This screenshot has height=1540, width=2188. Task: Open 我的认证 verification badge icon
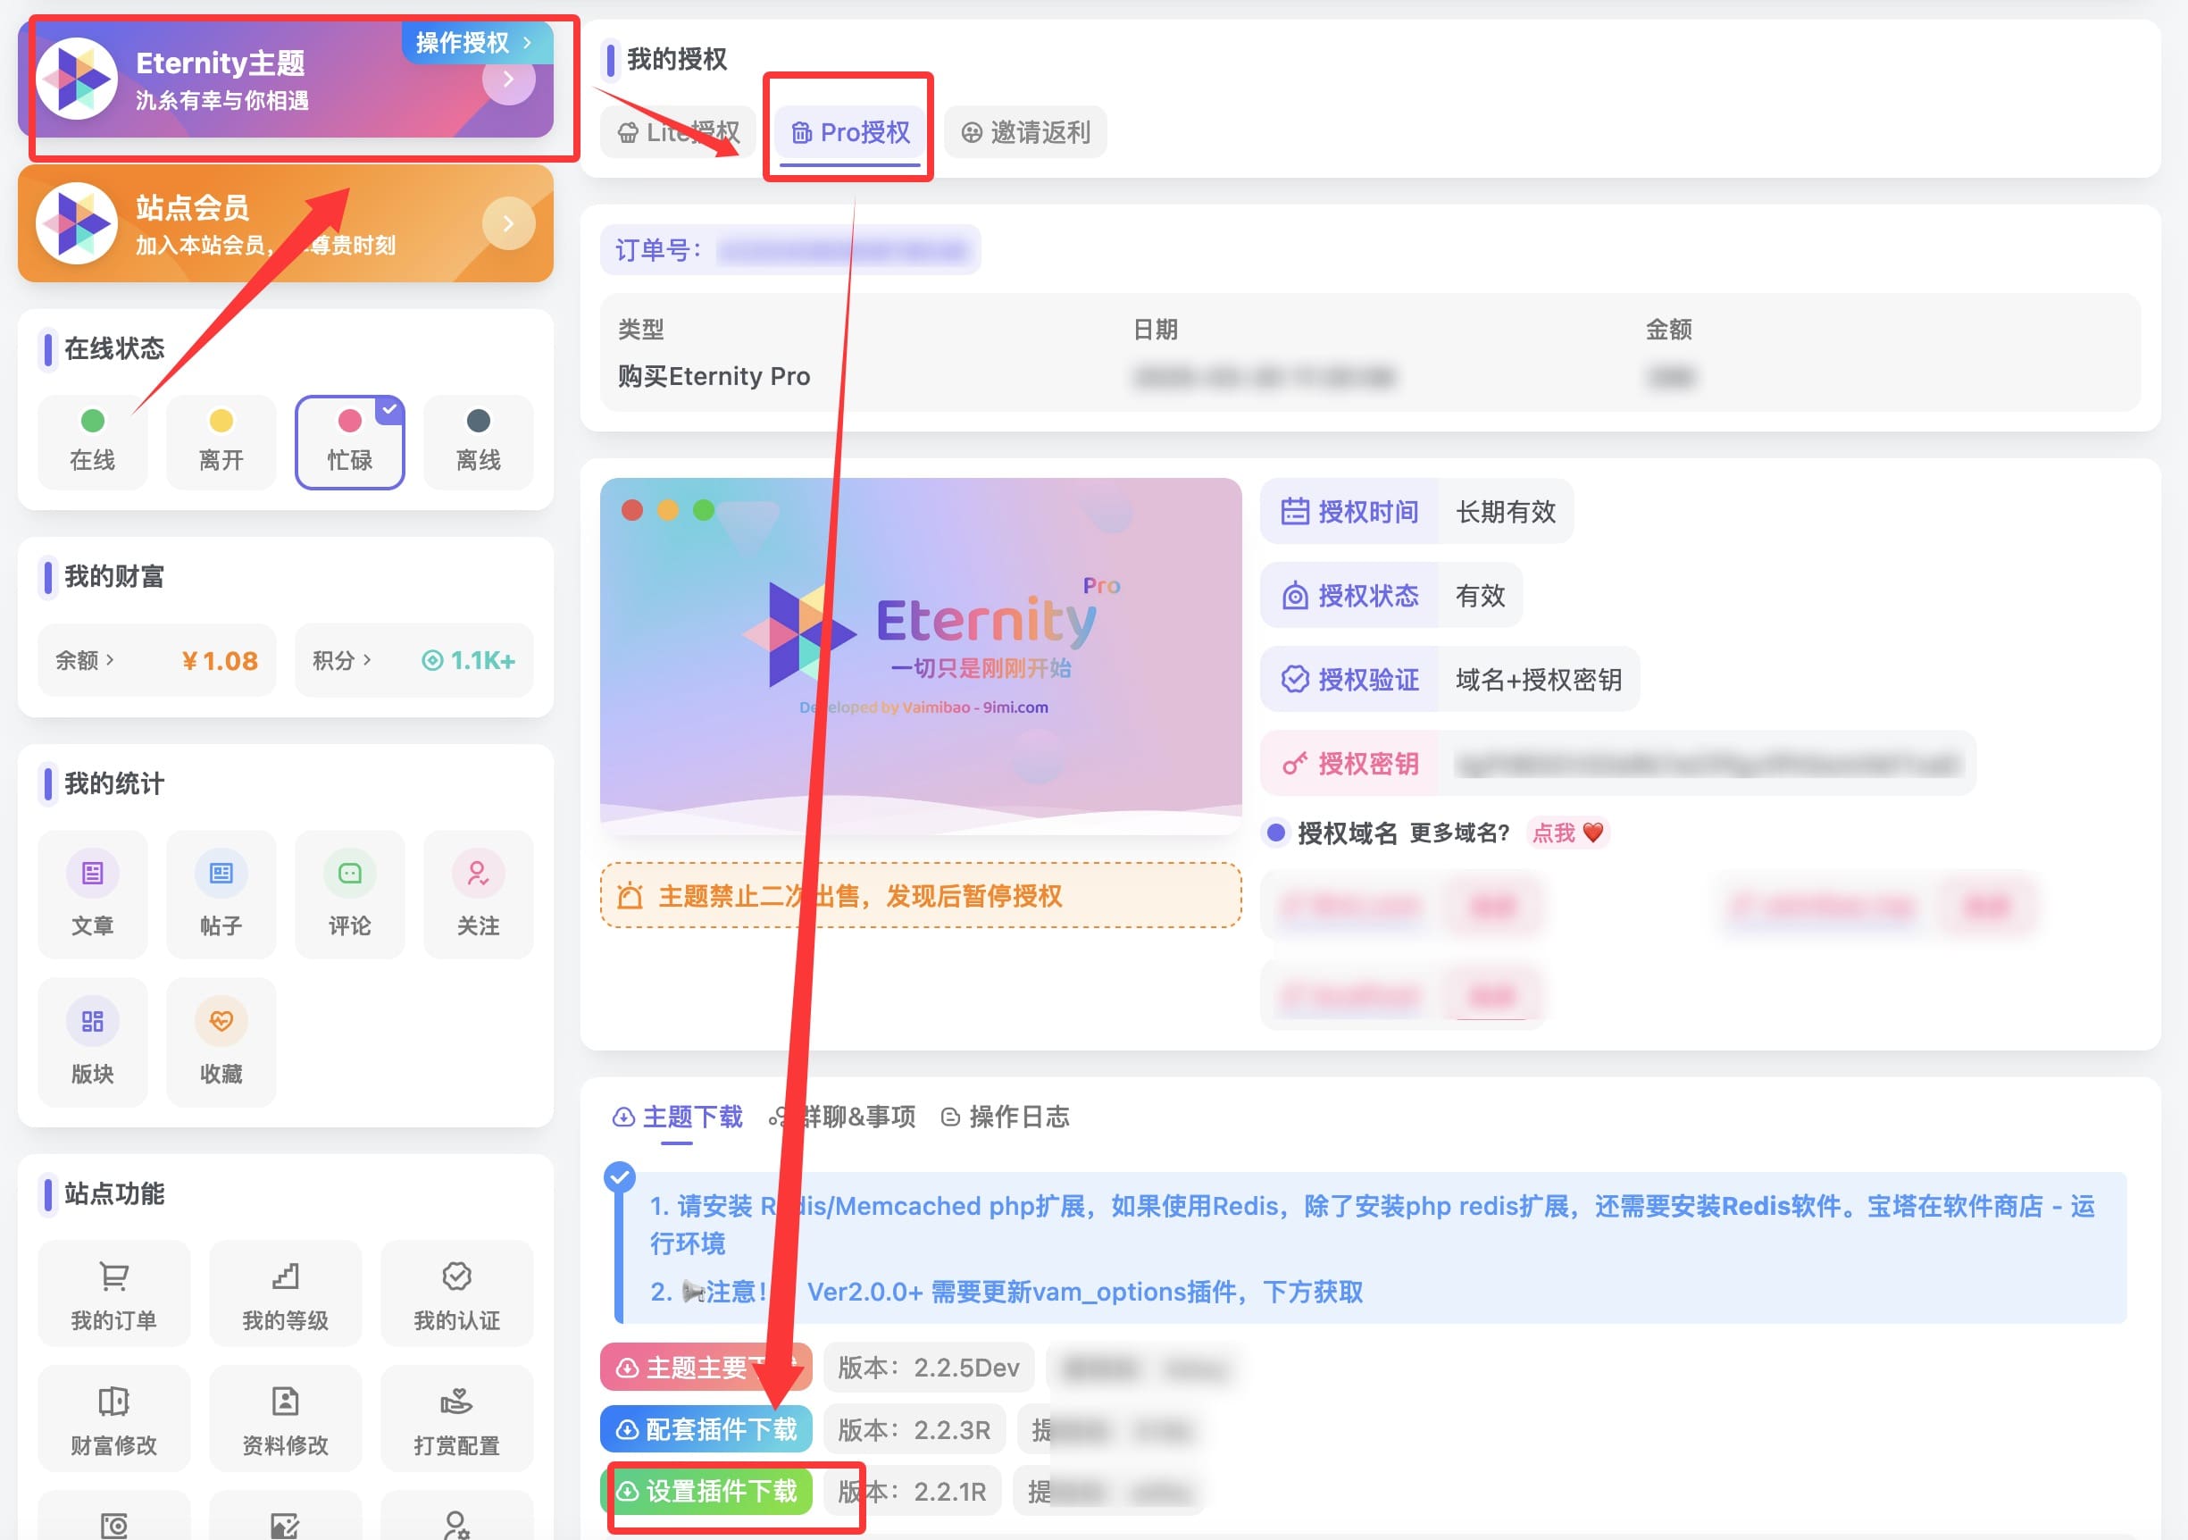point(456,1277)
